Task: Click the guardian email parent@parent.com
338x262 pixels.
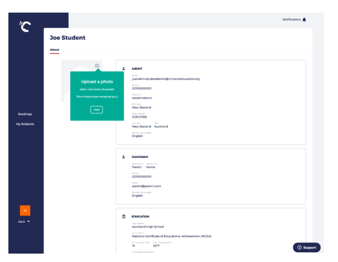Action: [x=146, y=186]
